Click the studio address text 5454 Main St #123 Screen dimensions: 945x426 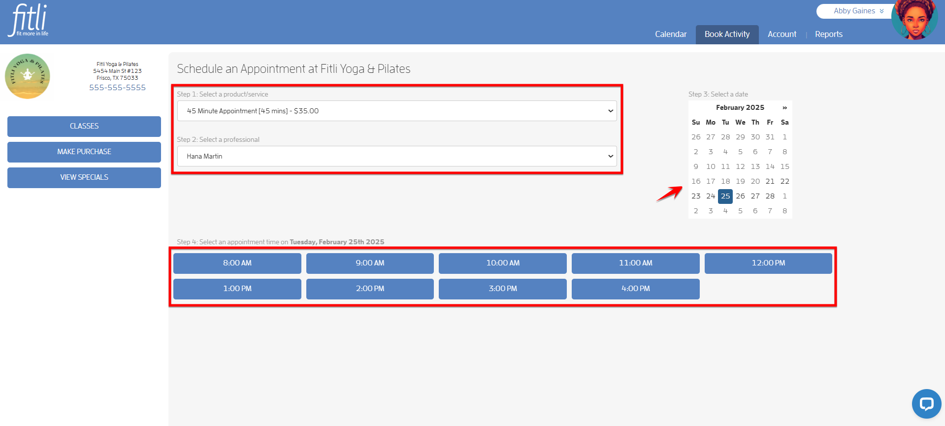[x=117, y=71]
